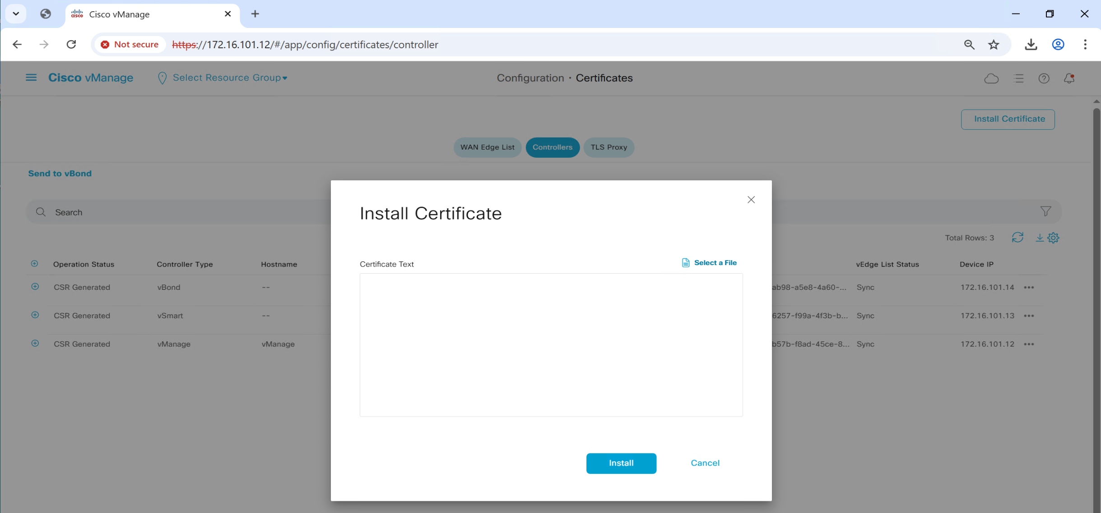Open the task list icon
This screenshot has height=513, width=1101.
click(x=1018, y=78)
